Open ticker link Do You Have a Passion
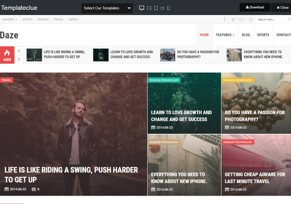Screen dimensions: 291x204 (198, 54)
